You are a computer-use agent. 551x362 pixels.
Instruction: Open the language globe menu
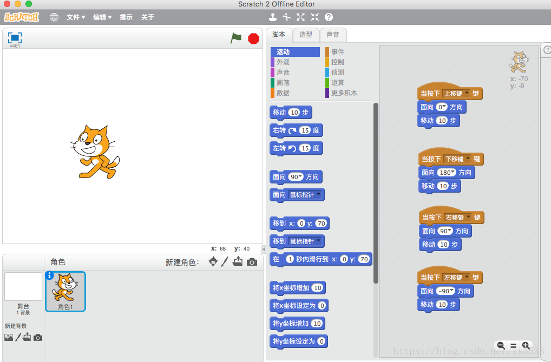point(54,17)
